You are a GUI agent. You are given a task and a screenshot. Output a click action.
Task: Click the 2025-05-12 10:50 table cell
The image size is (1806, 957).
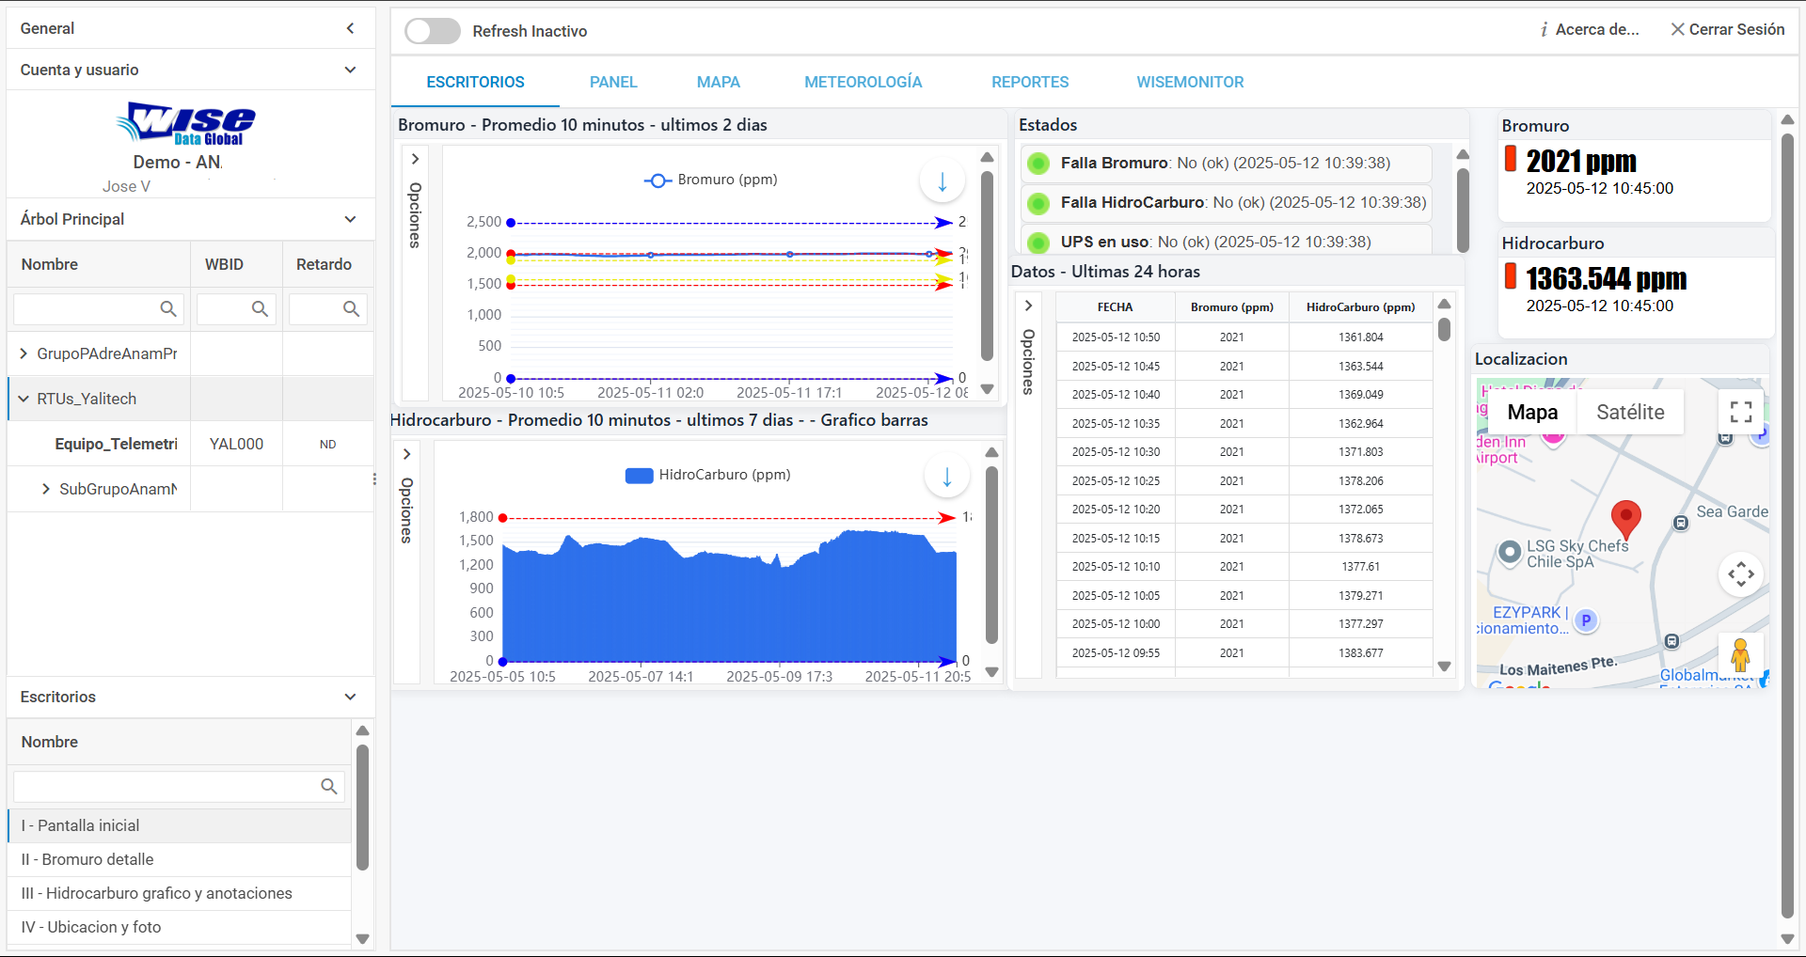click(1116, 337)
